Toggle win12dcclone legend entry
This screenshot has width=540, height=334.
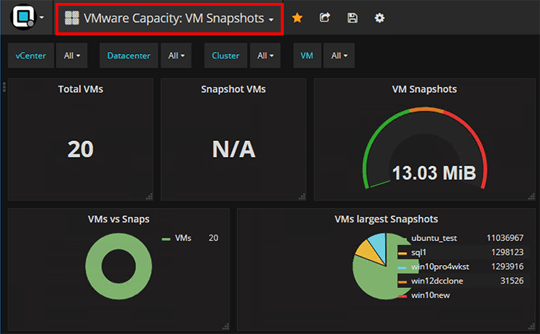click(x=437, y=281)
